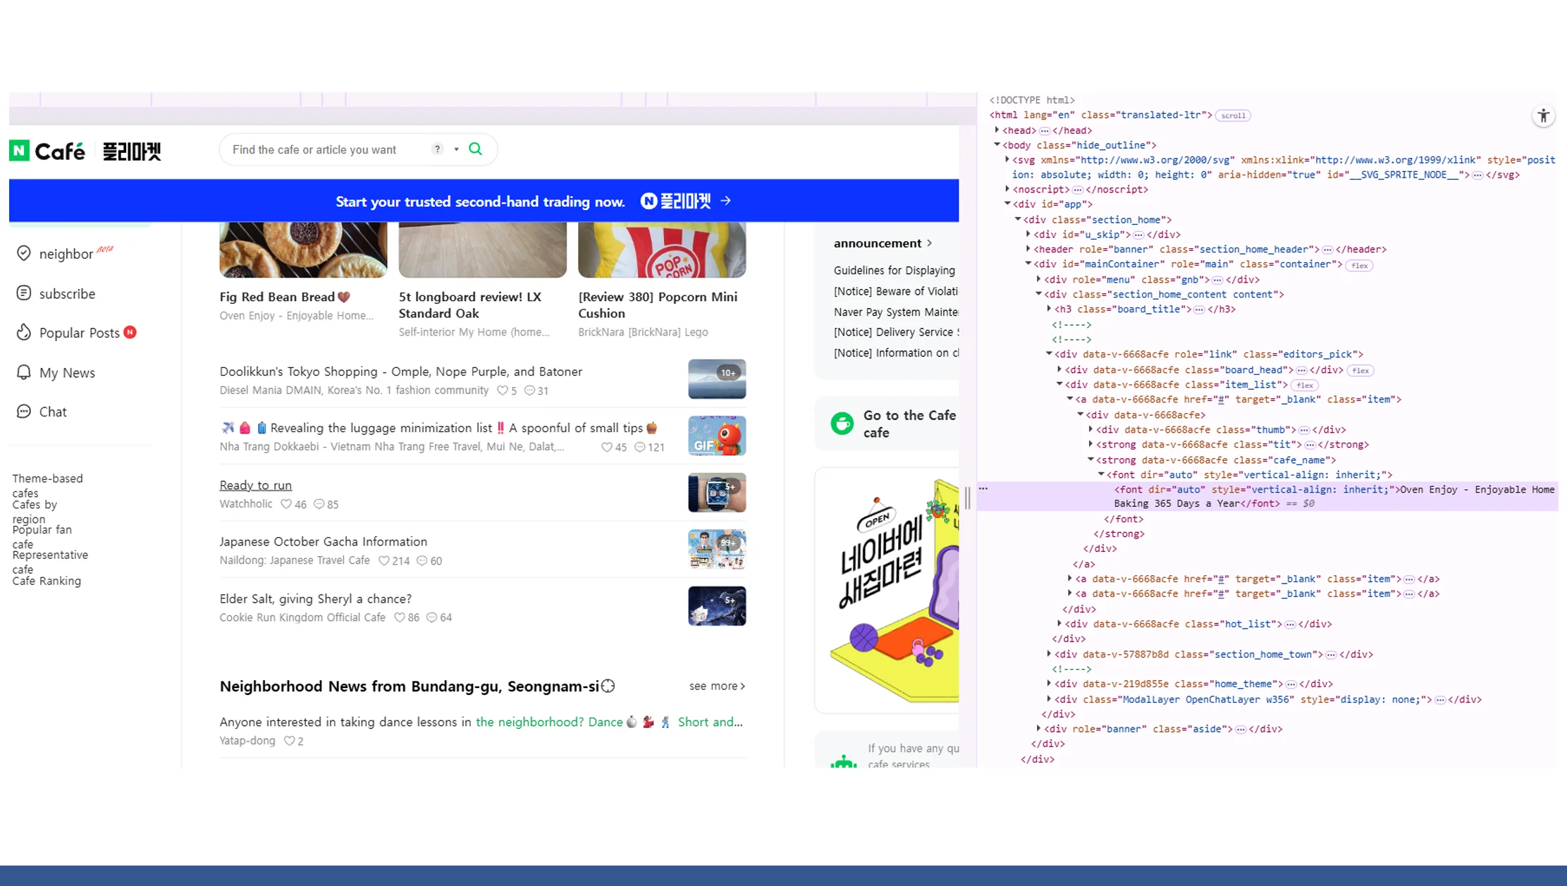This screenshot has width=1567, height=886.
Task: Select Theme-based cafes in the left menu
Action: (47, 486)
